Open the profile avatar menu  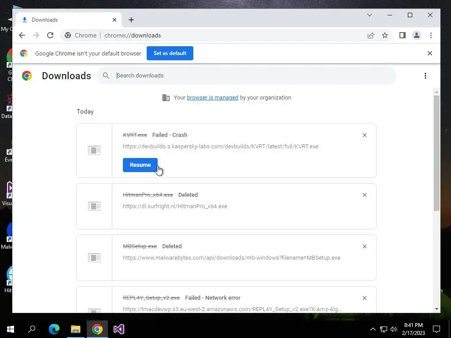(x=417, y=35)
